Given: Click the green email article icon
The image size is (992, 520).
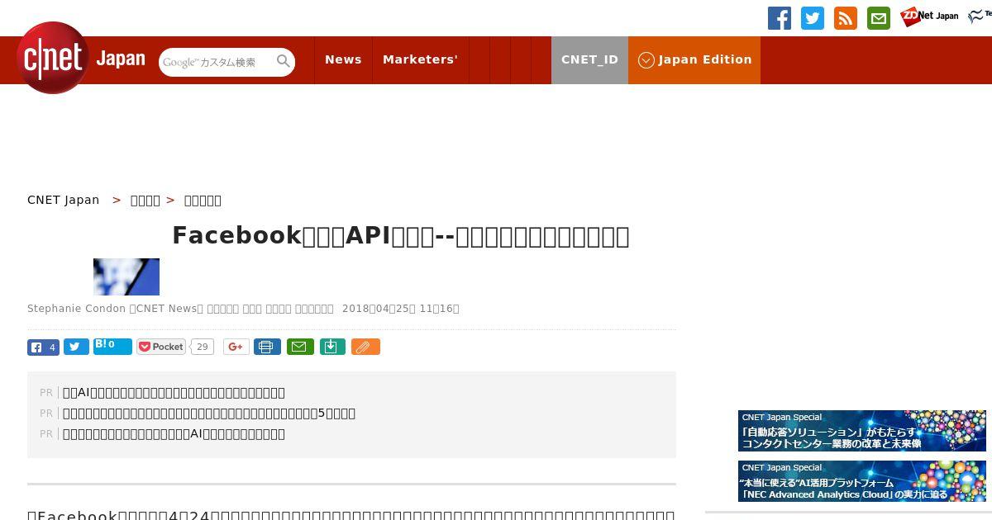Looking at the screenshot, I should pyautogui.click(x=300, y=347).
